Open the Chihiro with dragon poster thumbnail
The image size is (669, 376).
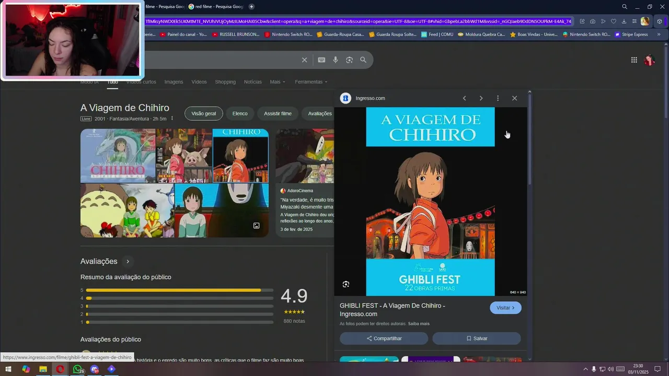click(x=118, y=156)
